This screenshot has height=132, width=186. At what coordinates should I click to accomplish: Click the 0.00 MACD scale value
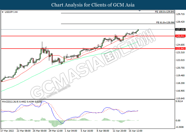point(178,120)
